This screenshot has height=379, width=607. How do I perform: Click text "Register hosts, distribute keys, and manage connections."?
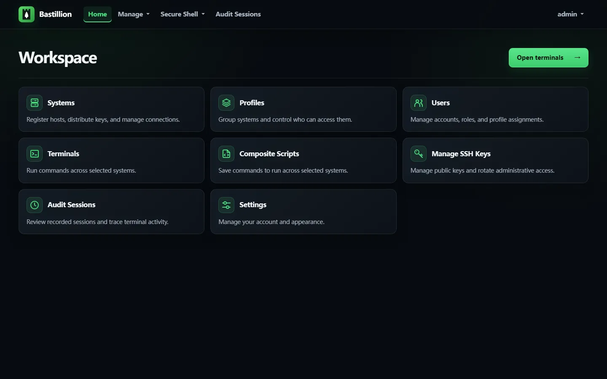103,120
